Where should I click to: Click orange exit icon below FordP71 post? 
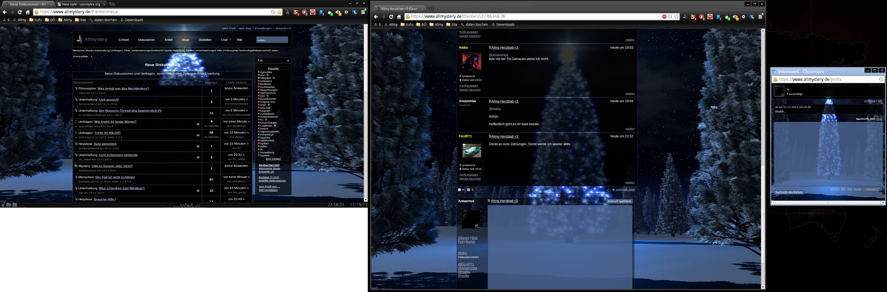(473, 190)
